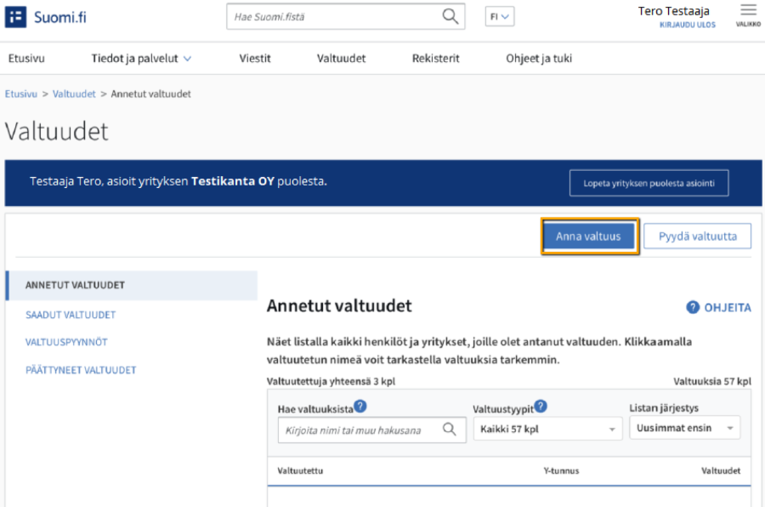Viewport: 765px width, 507px height.
Task: Click the Kirjaudu ulos link
Action: pos(687,26)
